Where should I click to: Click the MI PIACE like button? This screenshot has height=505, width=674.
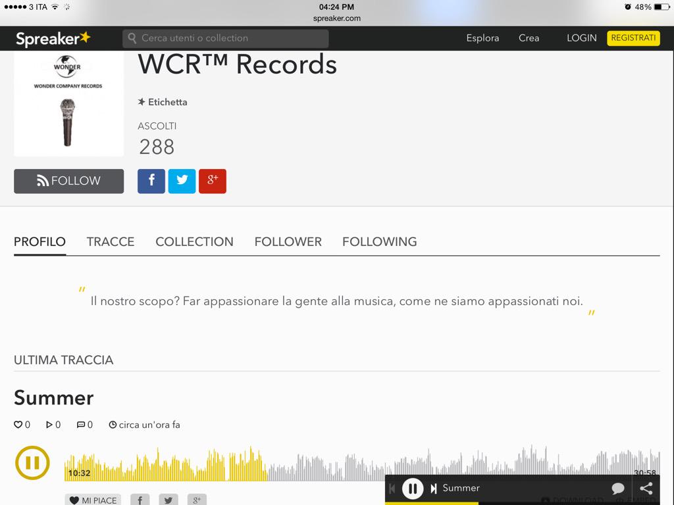tap(93, 500)
